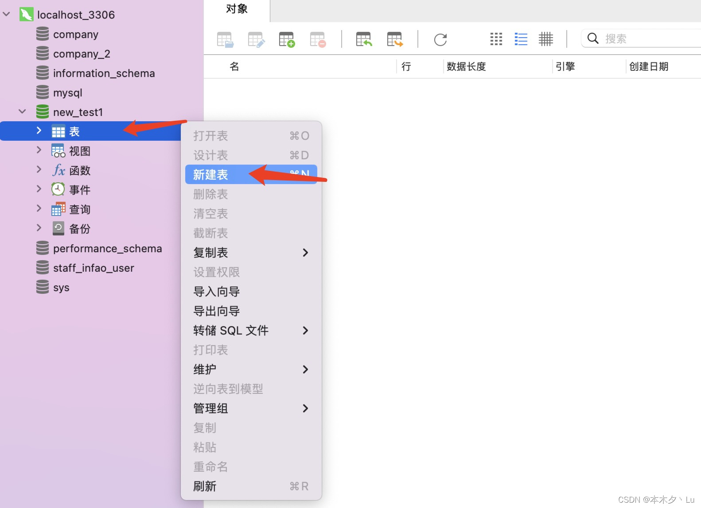This screenshot has height=508, width=701.
Task: Select the company_2 database icon
Action: pyautogui.click(x=43, y=53)
